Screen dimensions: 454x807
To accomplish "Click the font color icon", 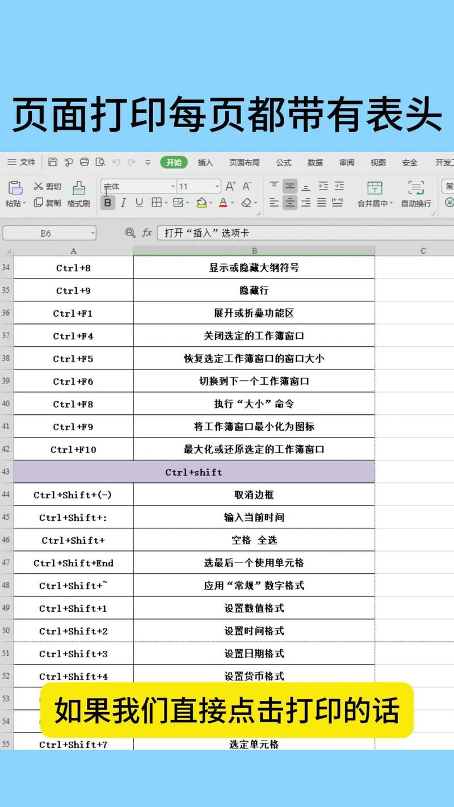I will point(223,203).
